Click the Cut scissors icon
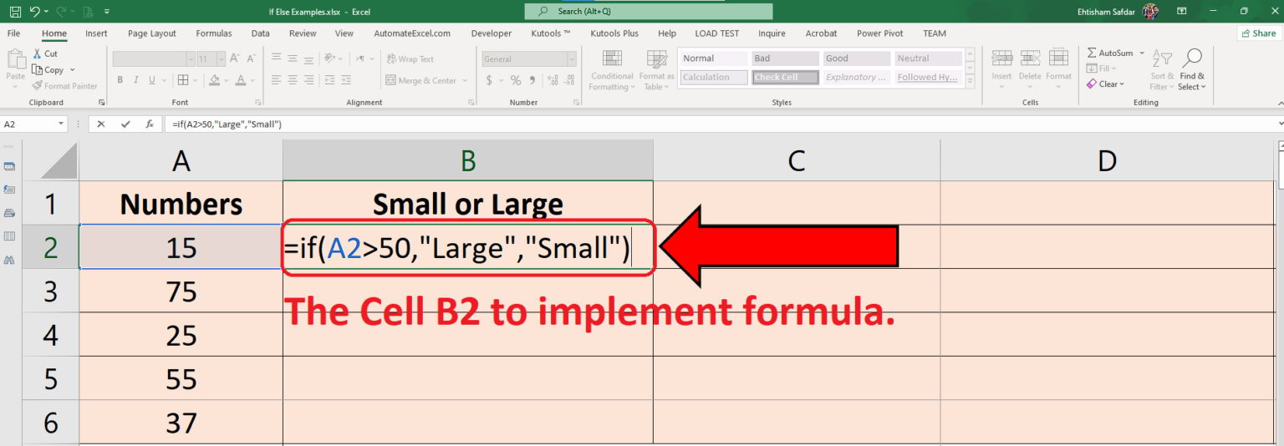The height and width of the screenshot is (446, 1284). pyautogui.click(x=38, y=53)
